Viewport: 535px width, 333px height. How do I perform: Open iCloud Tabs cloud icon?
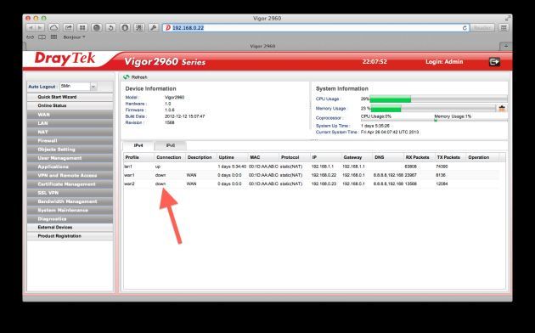[53, 28]
